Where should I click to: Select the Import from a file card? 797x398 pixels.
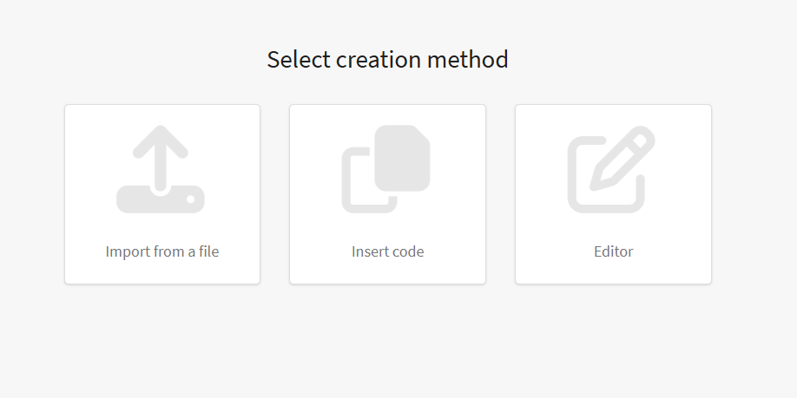tap(162, 194)
